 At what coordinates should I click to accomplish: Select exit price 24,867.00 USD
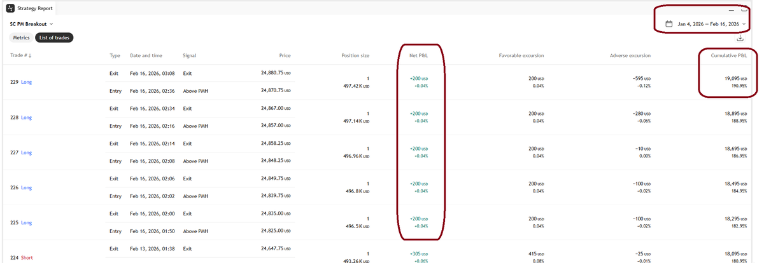click(276, 108)
